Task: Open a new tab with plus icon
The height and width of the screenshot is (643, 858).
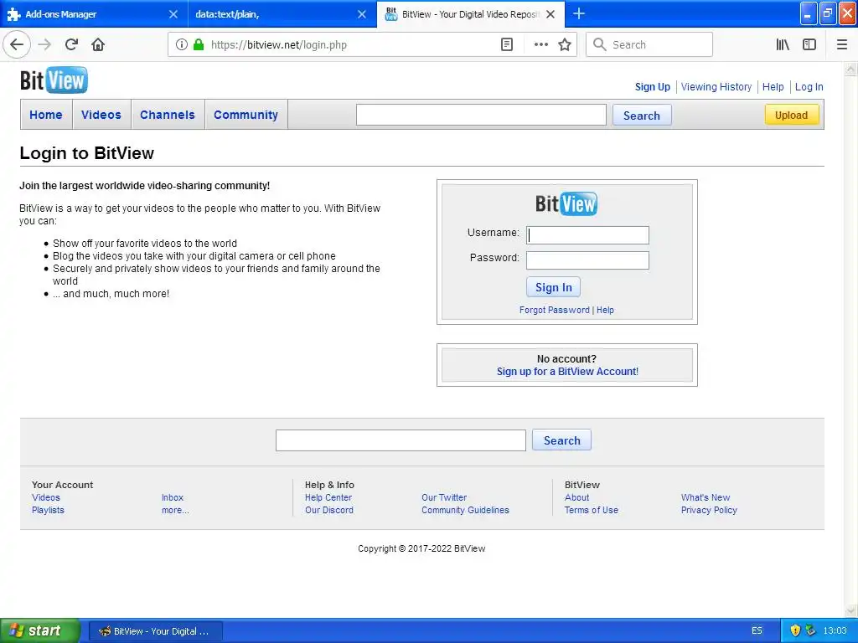Action: coord(578,13)
